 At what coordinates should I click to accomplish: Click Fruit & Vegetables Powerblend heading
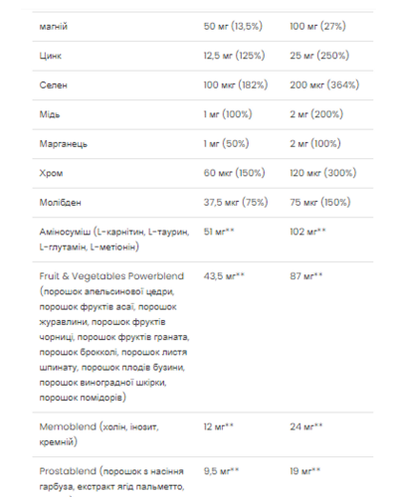[111, 276]
